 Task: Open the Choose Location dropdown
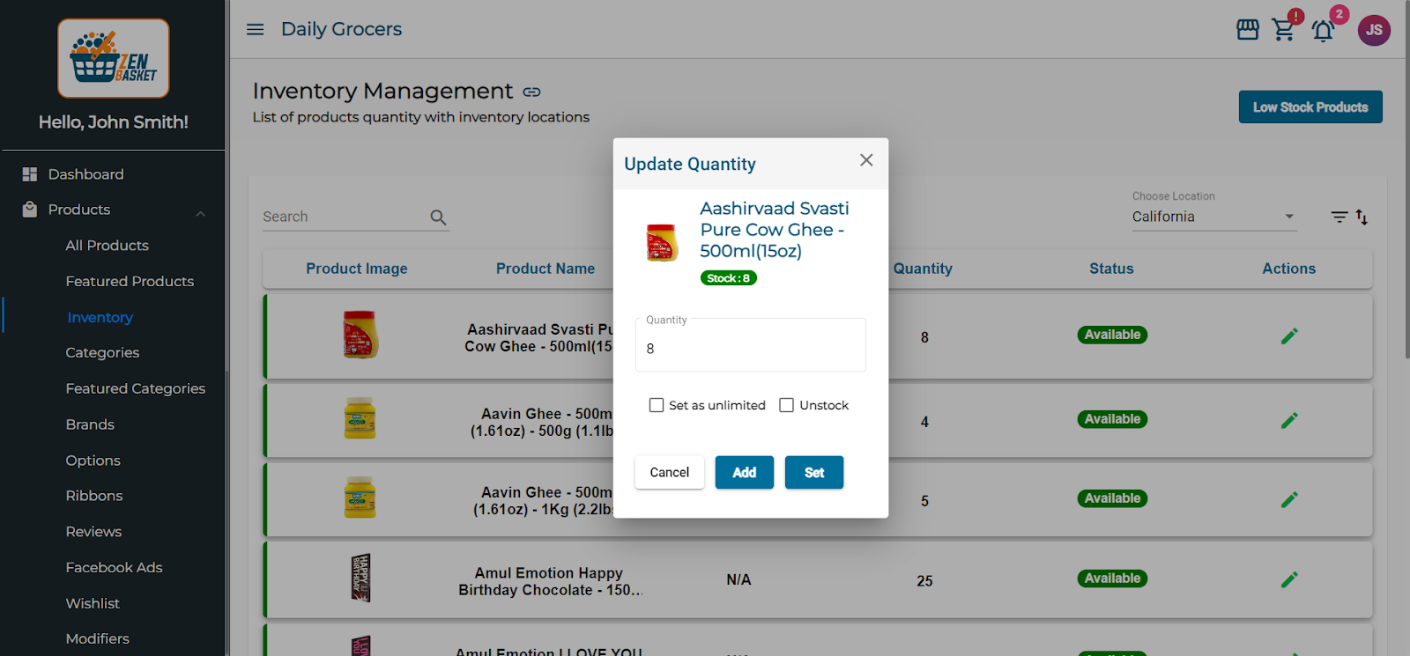click(1213, 217)
